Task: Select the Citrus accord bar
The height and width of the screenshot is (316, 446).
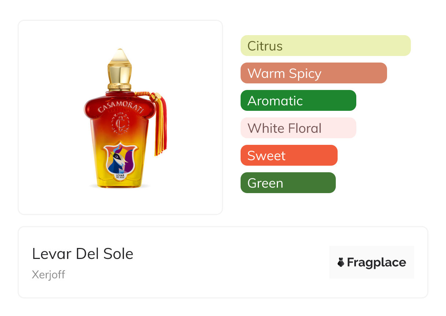Action: pyautogui.click(x=326, y=46)
